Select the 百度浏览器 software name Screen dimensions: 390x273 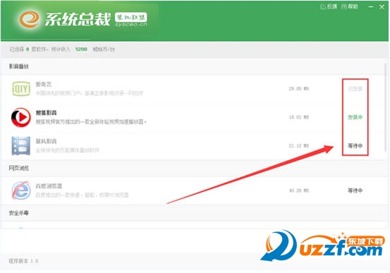pos(49,186)
